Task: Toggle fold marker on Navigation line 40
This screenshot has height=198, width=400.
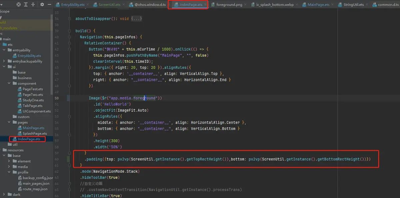Action: (x=69, y=37)
